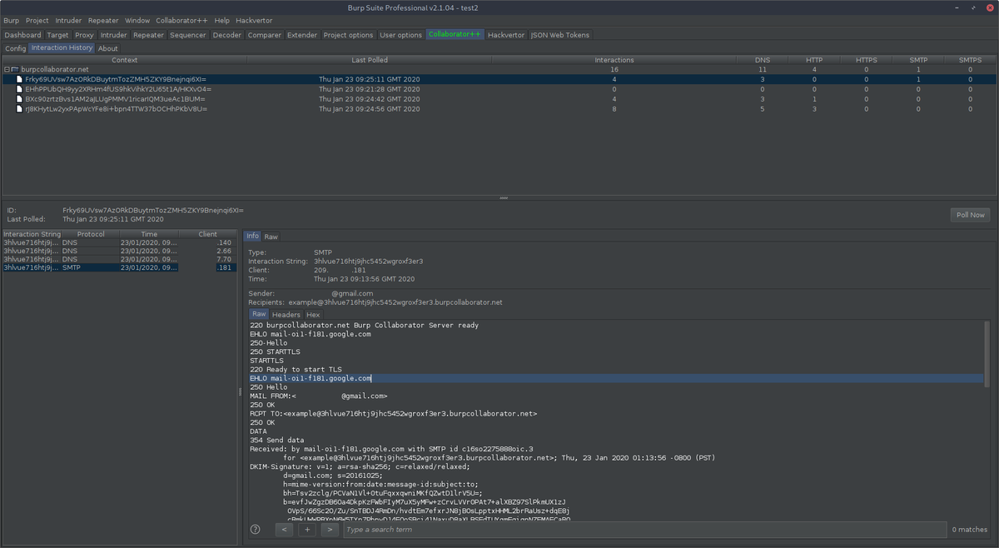The image size is (999, 548).
Task: Open the Hackvertor menu
Action: coord(253,20)
